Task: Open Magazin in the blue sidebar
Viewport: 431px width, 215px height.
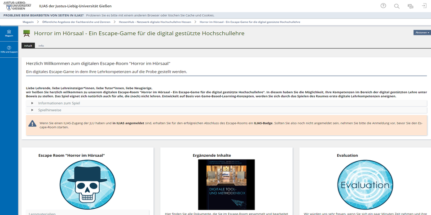Action: pos(9,34)
